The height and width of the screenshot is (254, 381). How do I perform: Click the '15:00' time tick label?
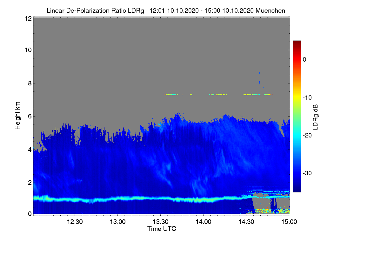coord(289,222)
